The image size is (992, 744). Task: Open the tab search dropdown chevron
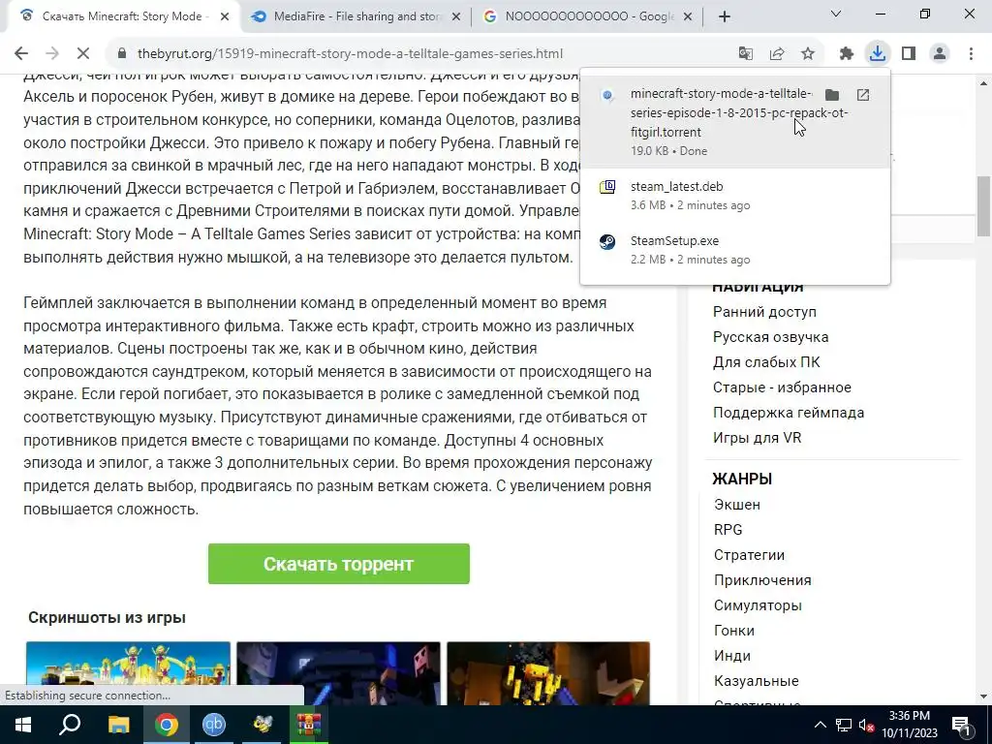click(836, 14)
